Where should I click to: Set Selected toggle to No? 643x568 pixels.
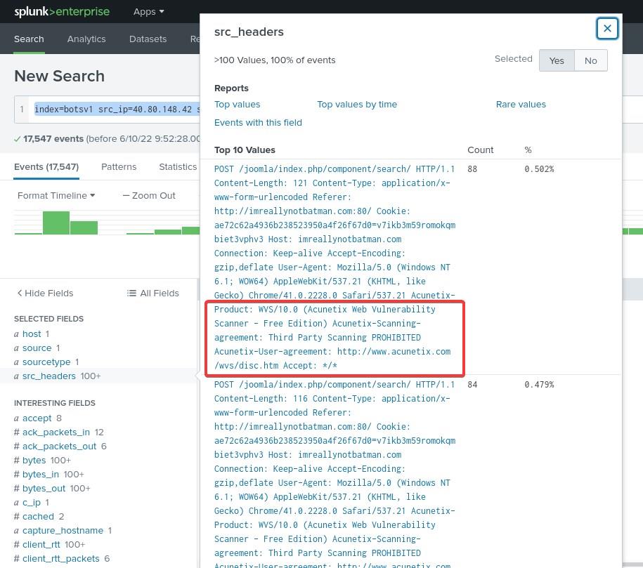coord(590,60)
